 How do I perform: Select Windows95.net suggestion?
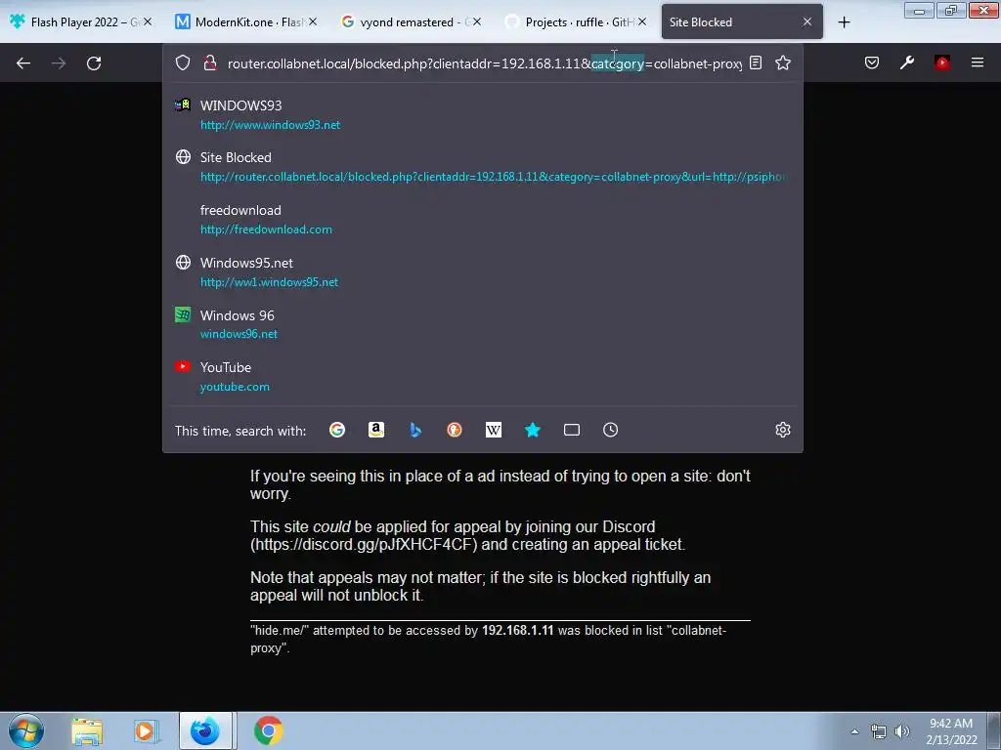(x=483, y=271)
